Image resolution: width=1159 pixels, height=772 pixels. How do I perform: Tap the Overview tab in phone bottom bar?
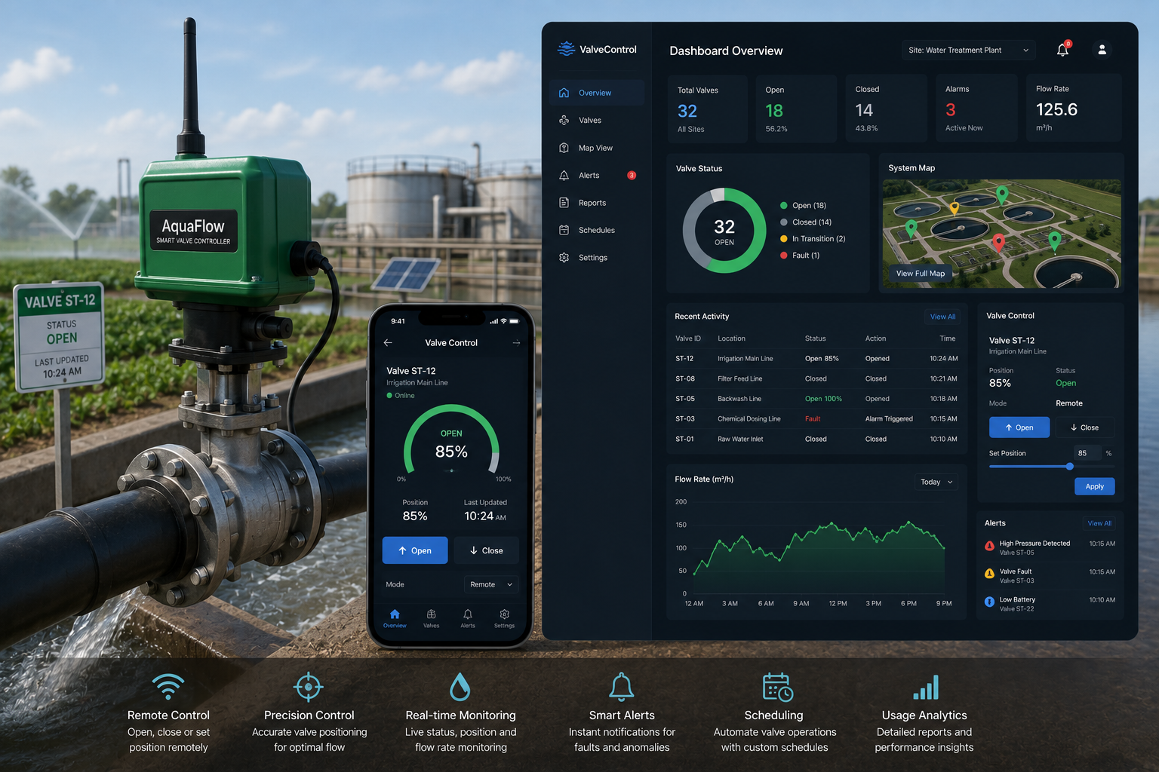(395, 619)
